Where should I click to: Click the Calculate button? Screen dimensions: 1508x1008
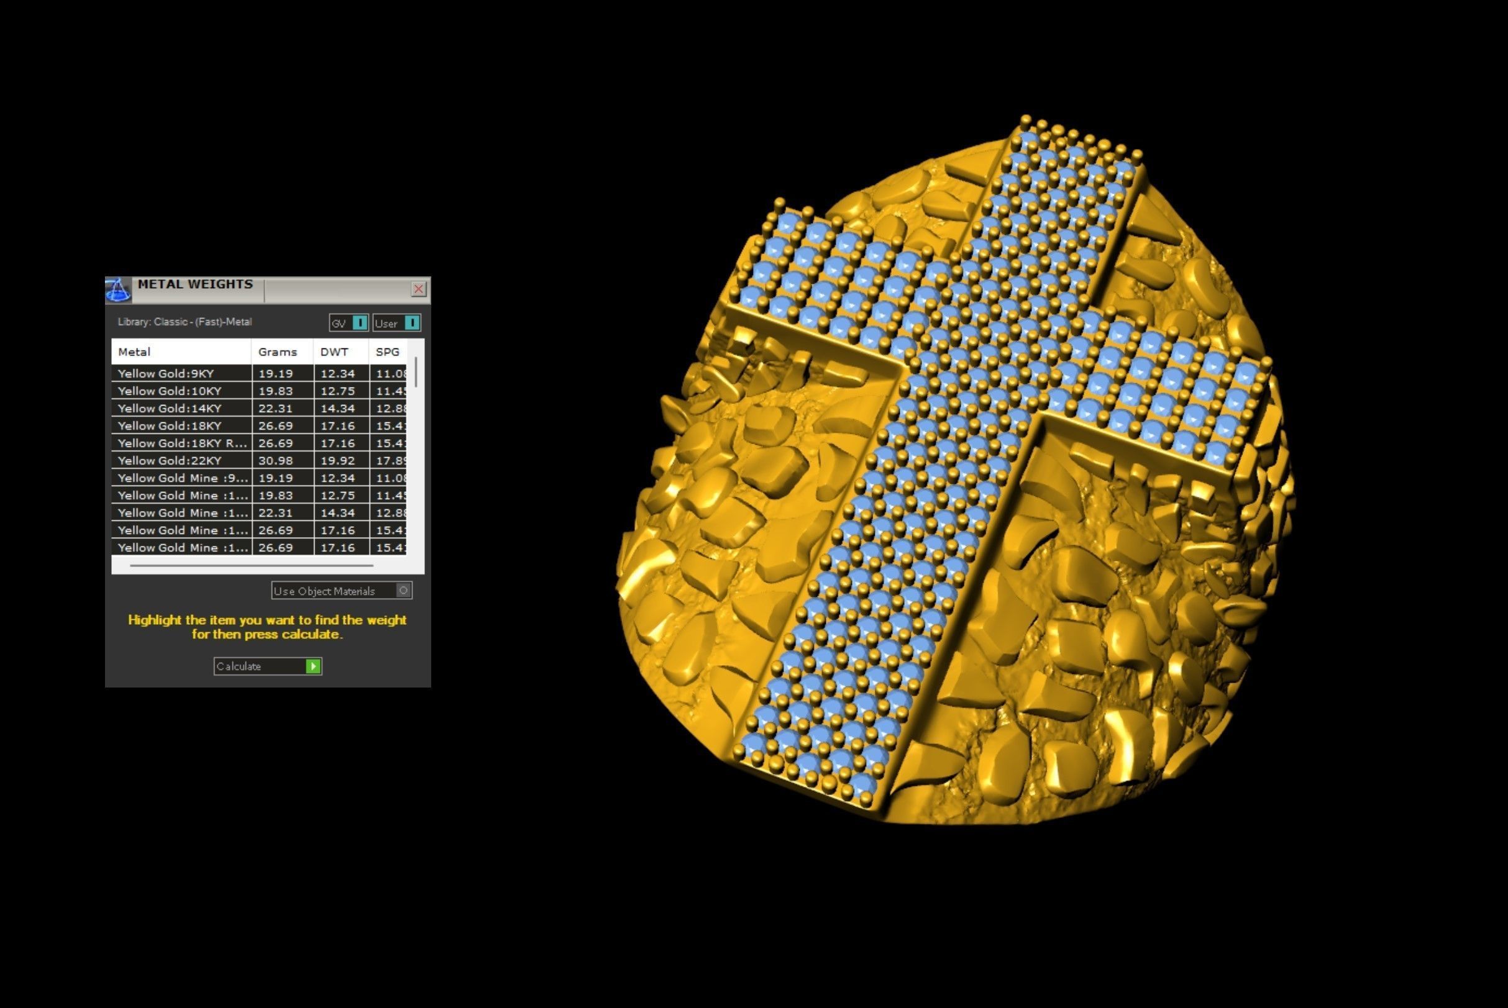click(268, 666)
